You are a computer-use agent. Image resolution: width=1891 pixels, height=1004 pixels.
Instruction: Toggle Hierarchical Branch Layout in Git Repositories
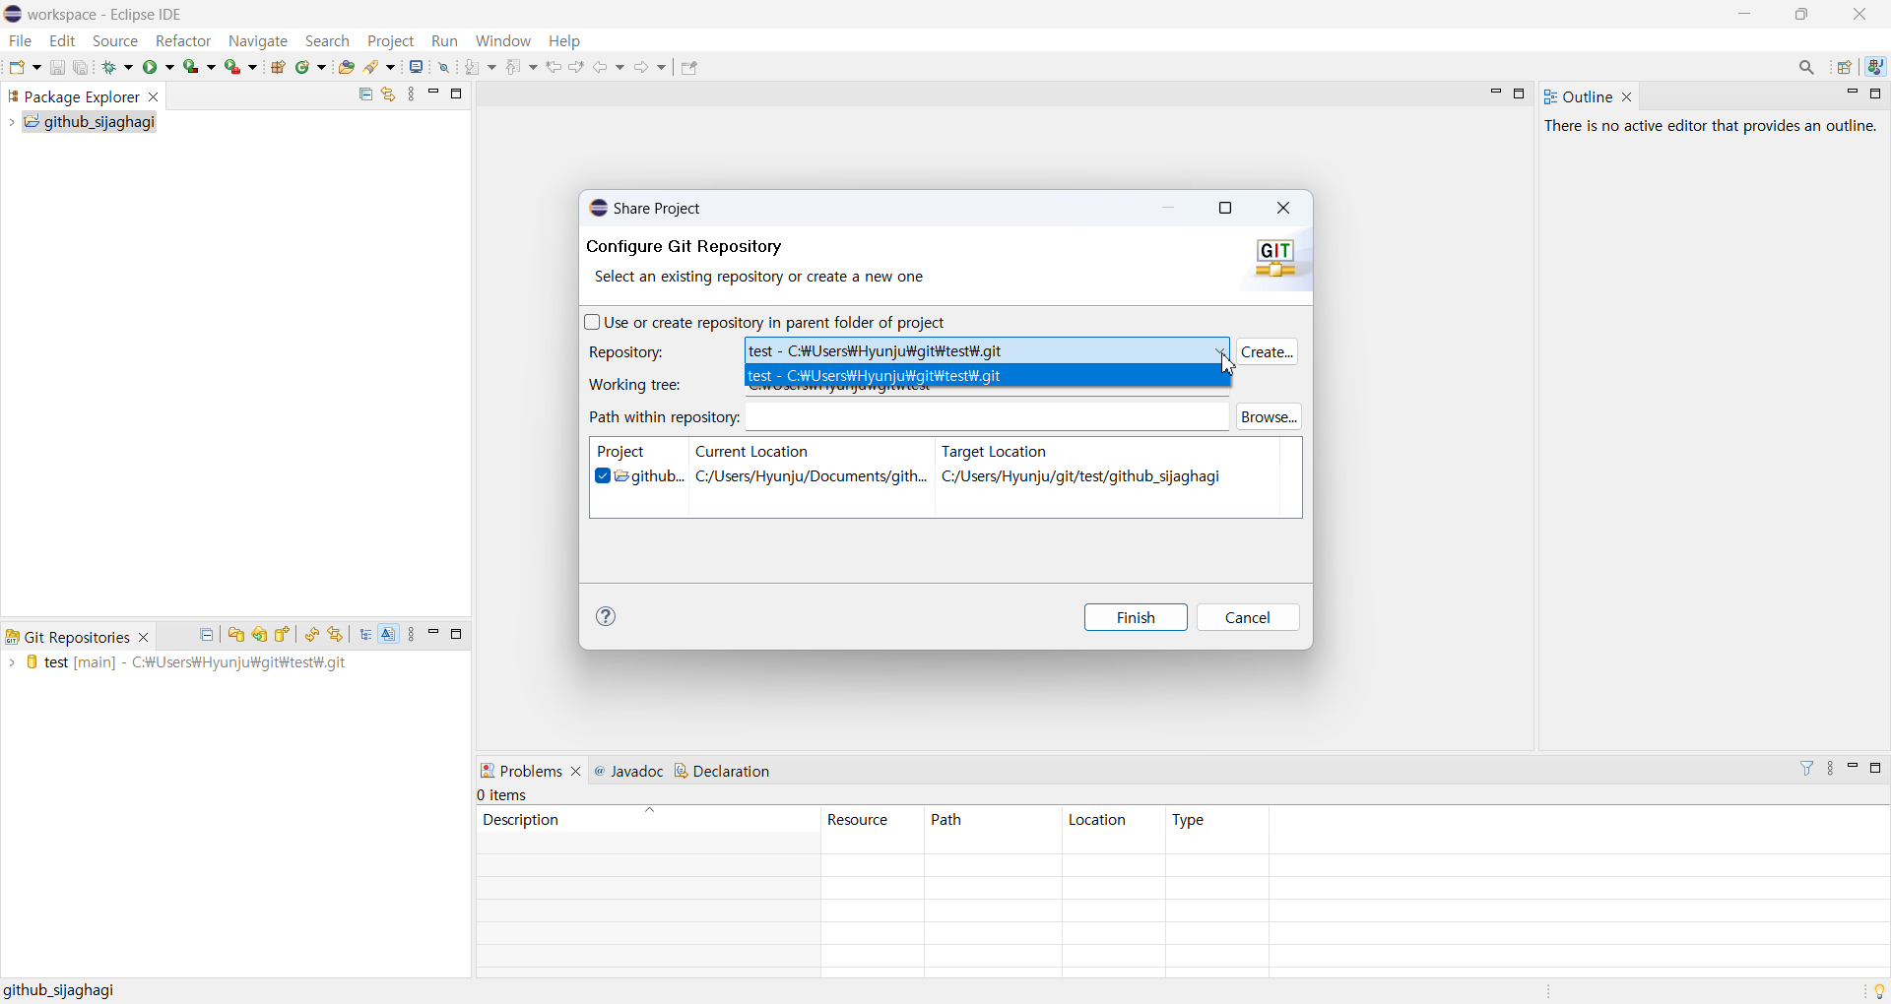(366, 635)
